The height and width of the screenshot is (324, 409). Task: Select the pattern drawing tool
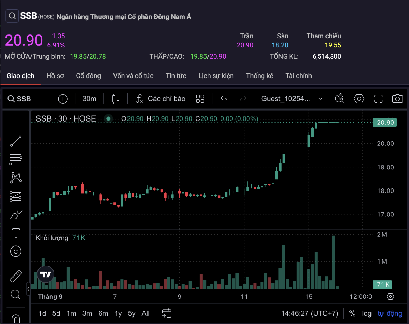pyautogui.click(x=16, y=178)
